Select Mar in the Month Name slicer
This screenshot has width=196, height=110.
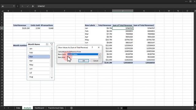click(39, 57)
